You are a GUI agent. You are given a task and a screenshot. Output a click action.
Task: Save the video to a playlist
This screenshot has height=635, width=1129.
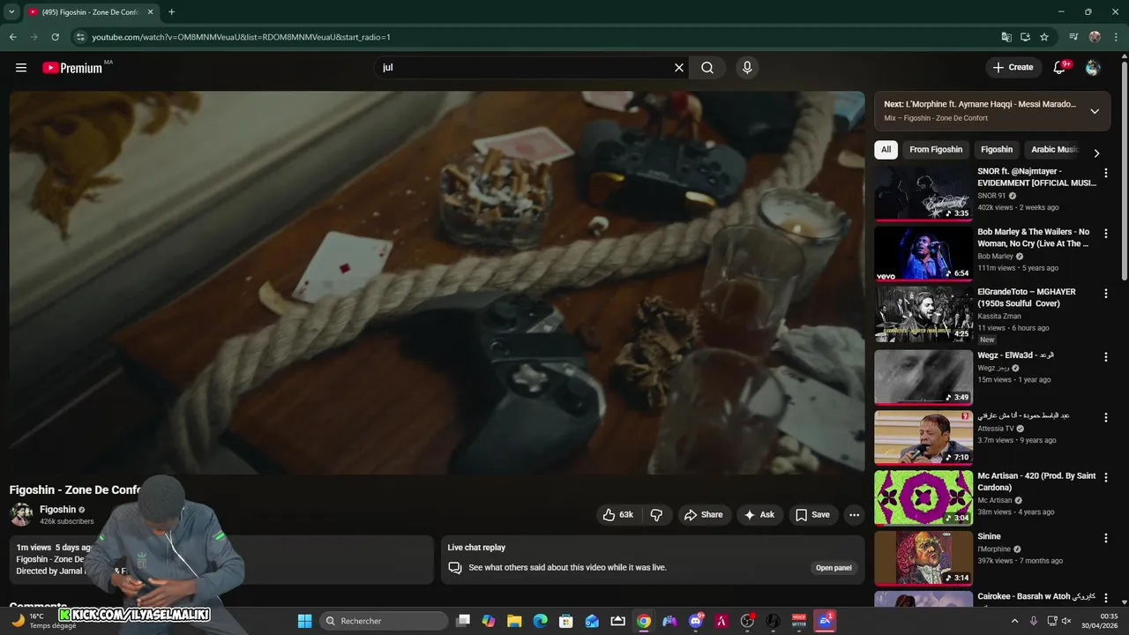click(812, 515)
